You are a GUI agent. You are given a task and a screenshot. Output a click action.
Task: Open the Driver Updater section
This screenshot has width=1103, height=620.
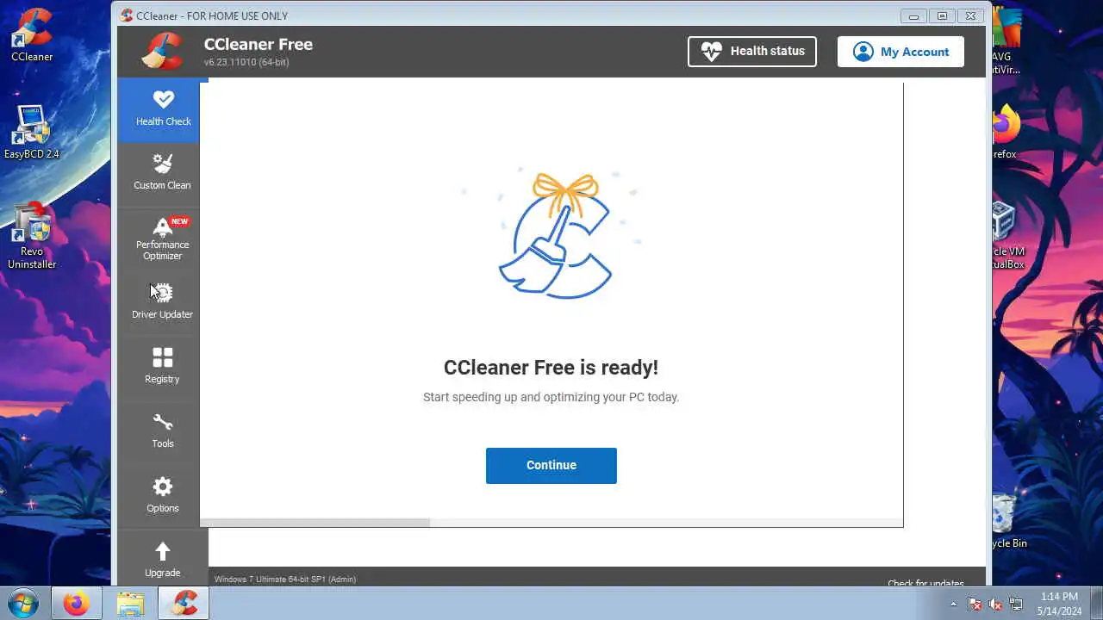point(162,301)
